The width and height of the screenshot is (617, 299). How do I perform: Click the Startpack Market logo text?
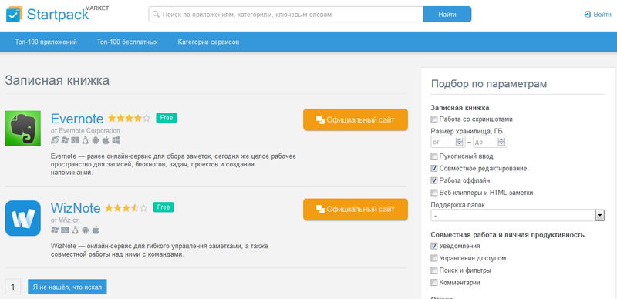(67, 13)
